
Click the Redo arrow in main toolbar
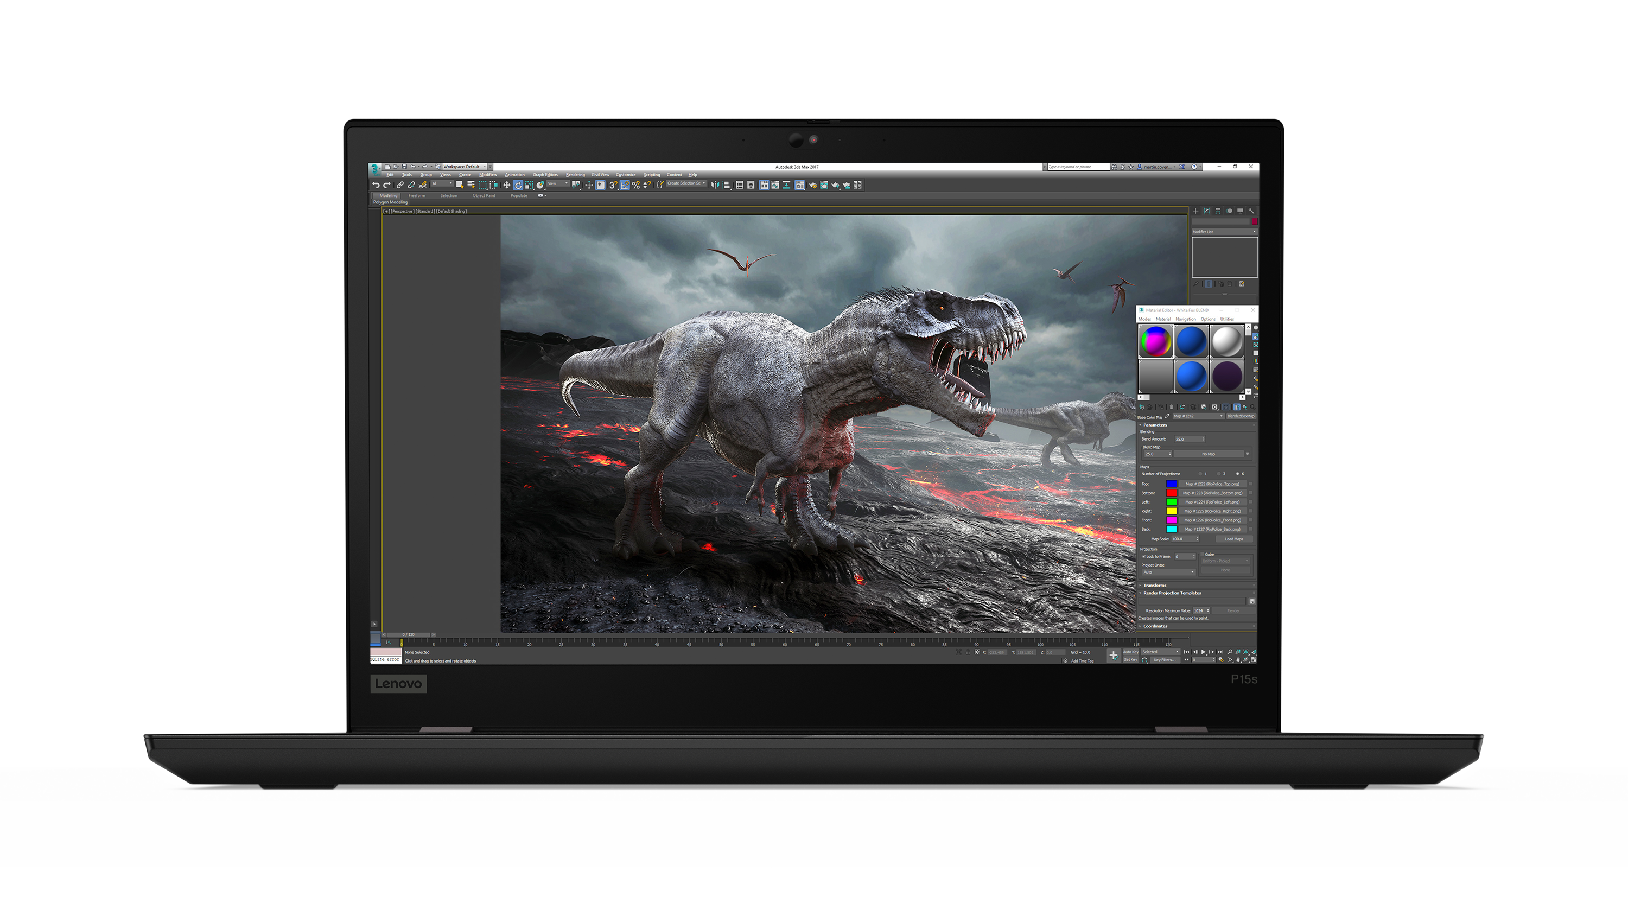(387, 185)
